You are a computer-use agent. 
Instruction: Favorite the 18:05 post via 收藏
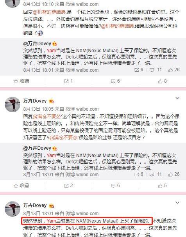pos(21,186)
